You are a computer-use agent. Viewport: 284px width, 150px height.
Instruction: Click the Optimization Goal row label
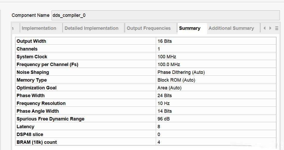(37, 88)
